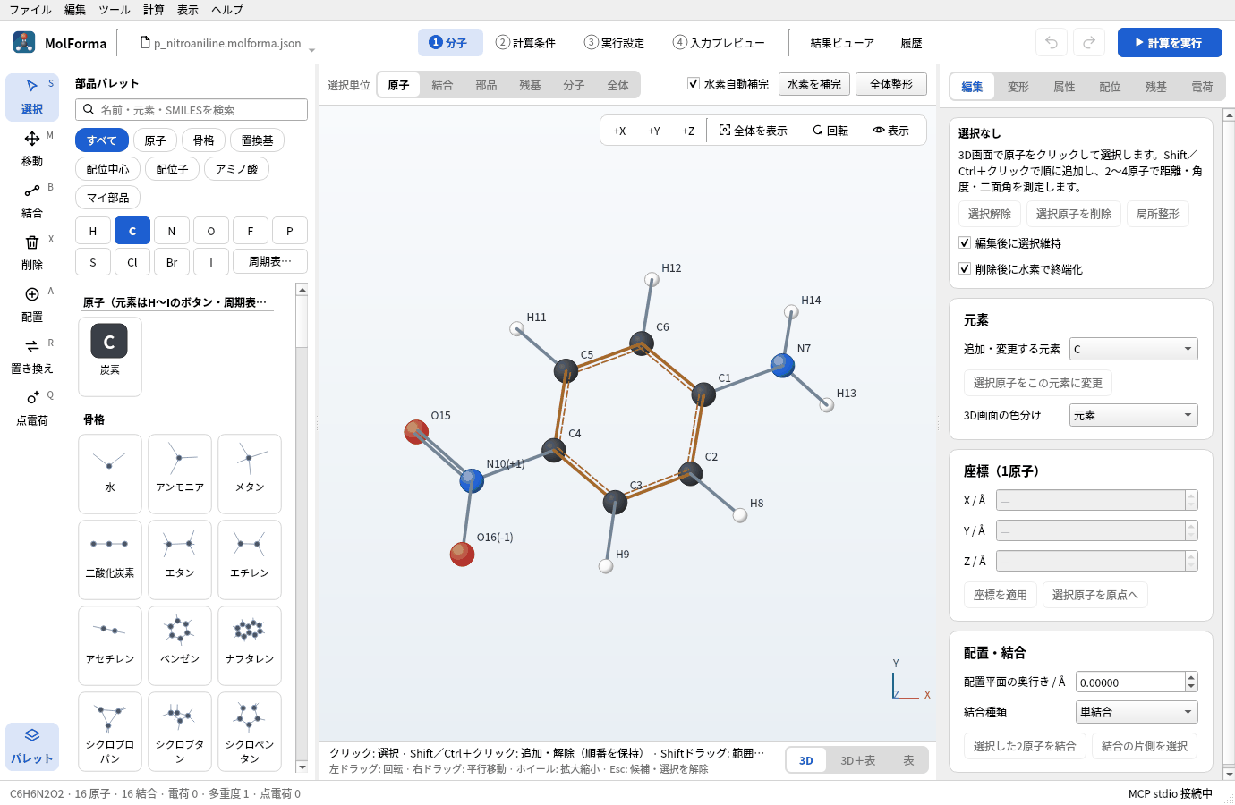Screen dimensions: 1235x805
Task: Focus the 名前・元素・SMILES search field
Action: (192, 109)
